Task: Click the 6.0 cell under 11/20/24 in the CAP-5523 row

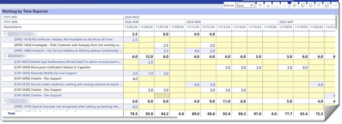Action: 320,85
